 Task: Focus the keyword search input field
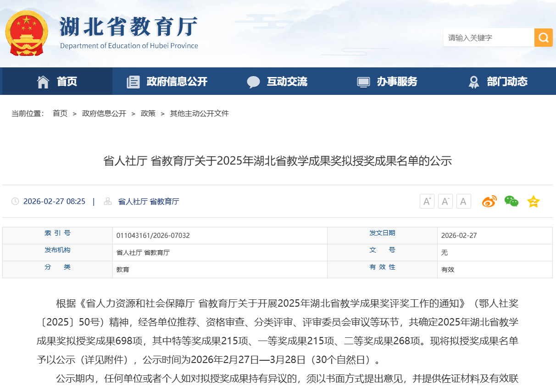(x=489, y=38)
